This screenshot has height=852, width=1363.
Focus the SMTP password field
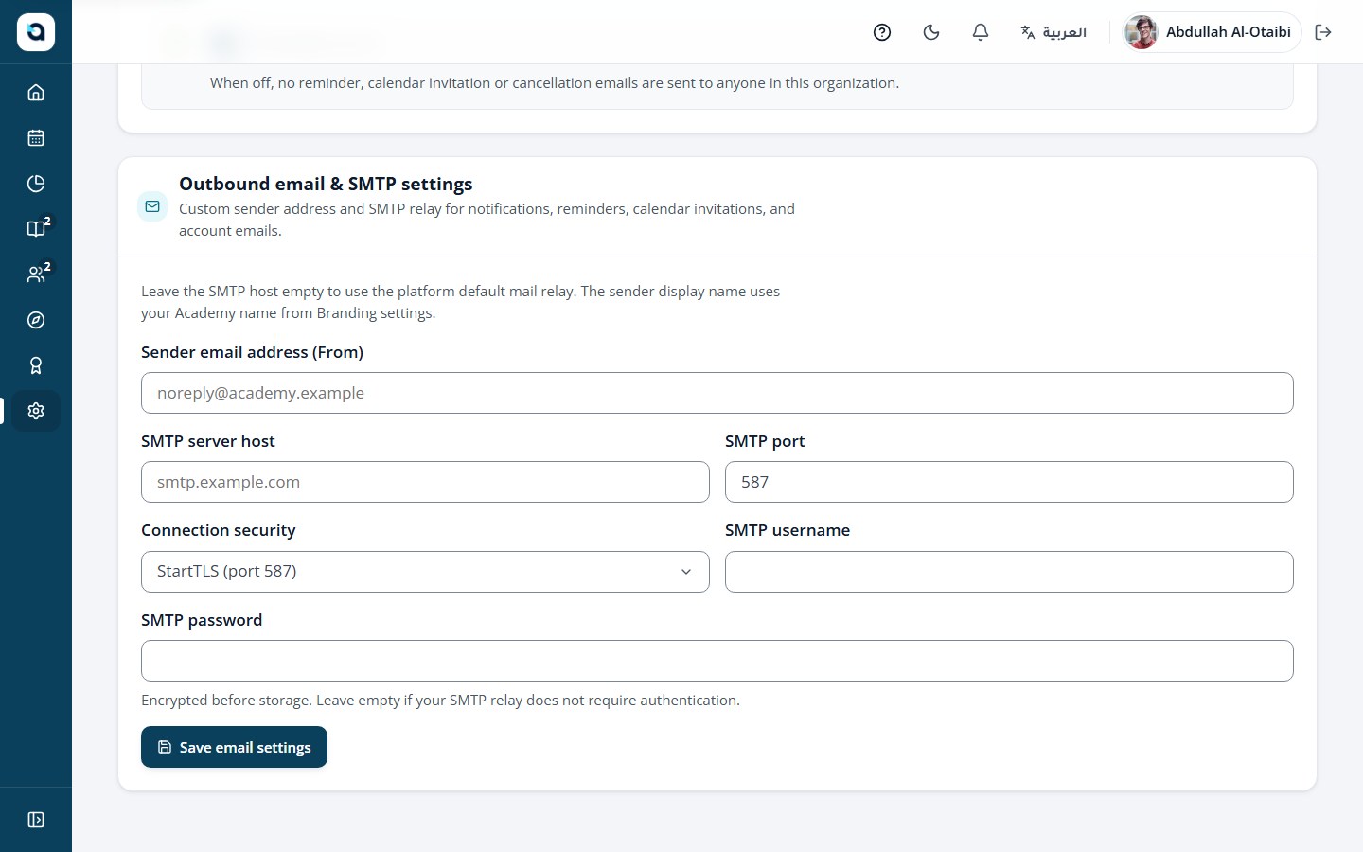(717, 661)
